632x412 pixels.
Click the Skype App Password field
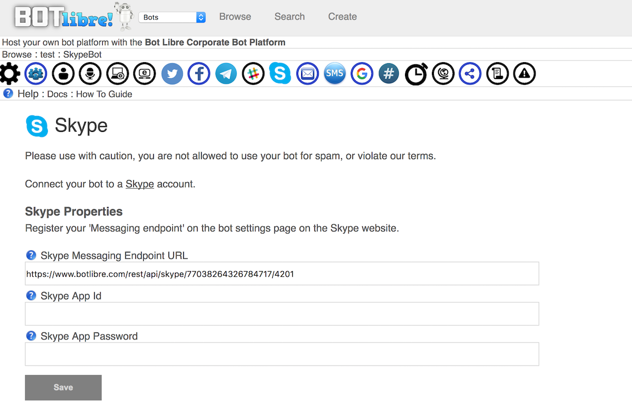pyautogui.click(x=282, y=354)
